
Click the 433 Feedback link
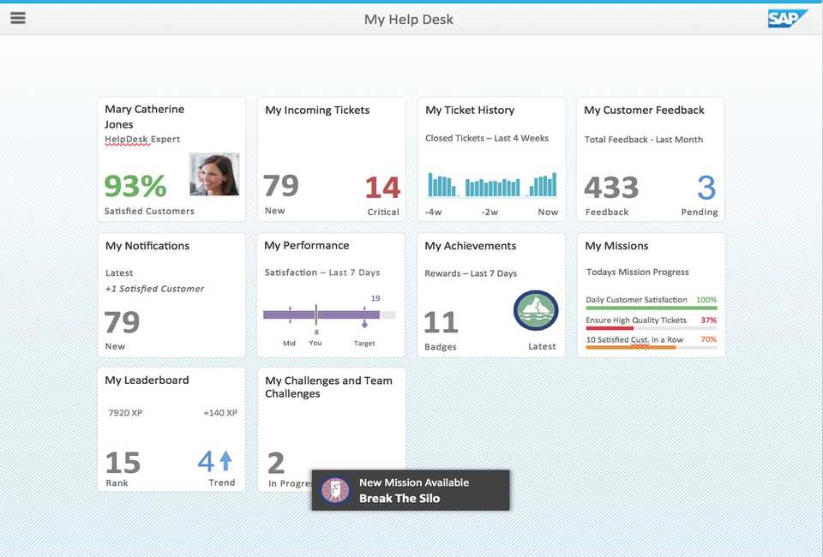[x=610, y=187]
